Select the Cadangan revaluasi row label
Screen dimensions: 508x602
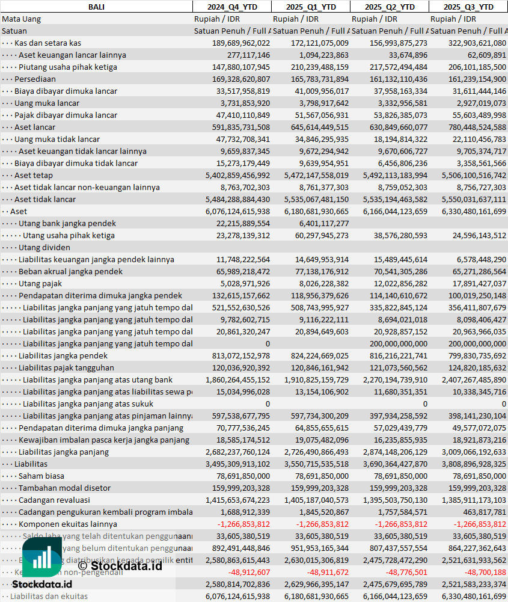pyautogui.click(x=54, y=500)
